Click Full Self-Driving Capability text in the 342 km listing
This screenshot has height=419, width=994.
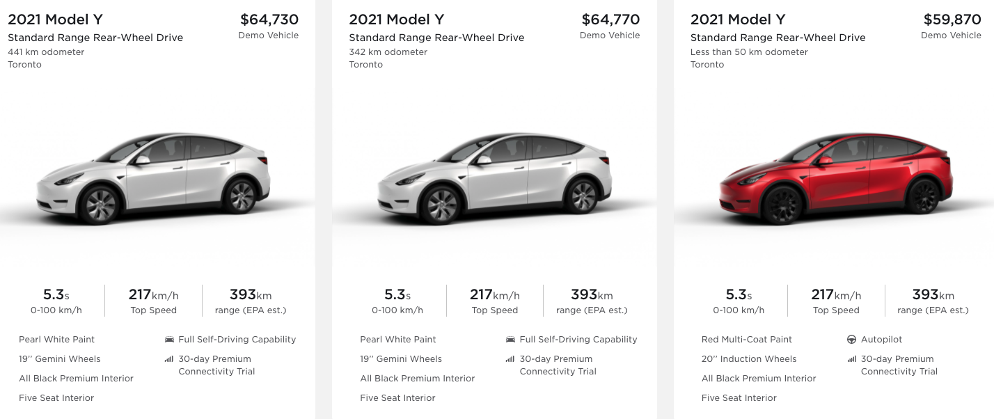pos(578,340)
